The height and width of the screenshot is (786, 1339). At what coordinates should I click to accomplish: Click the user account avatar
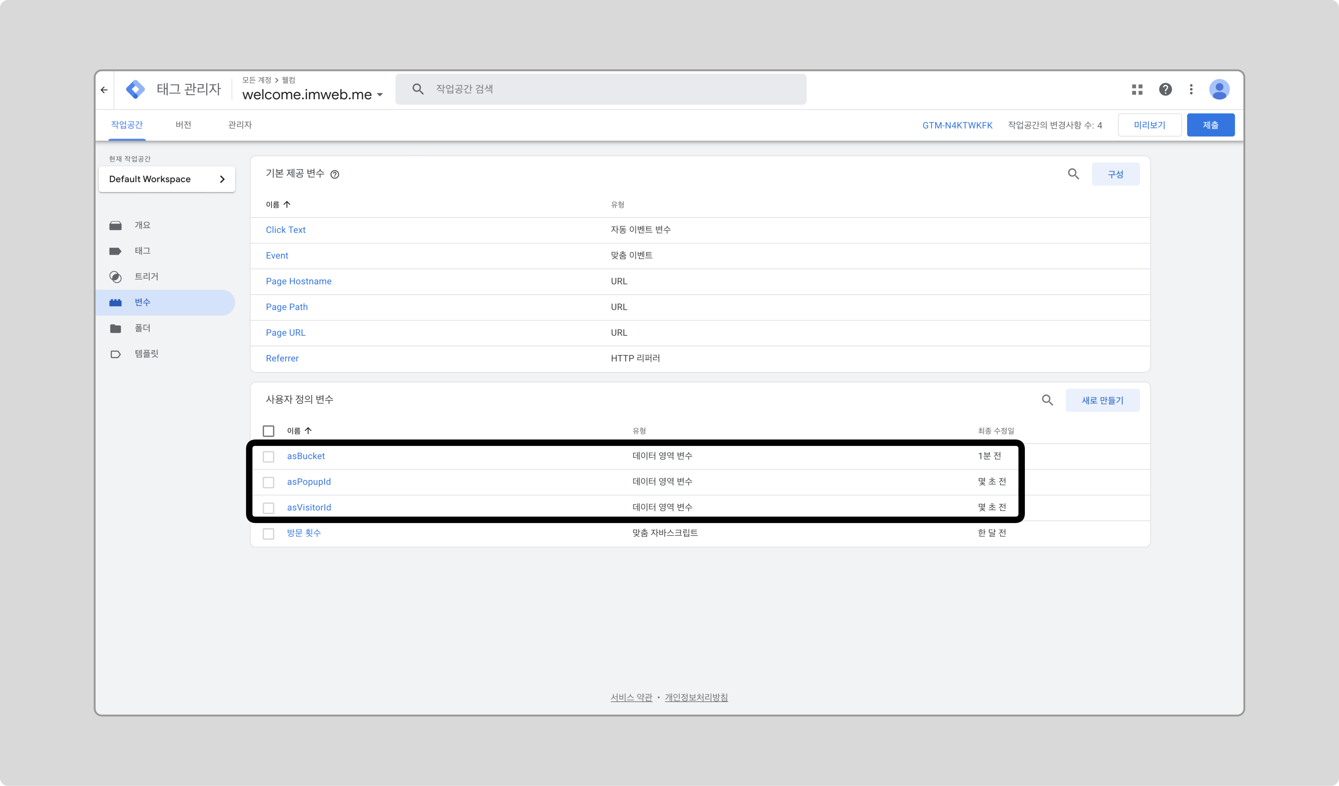click(x=1220, y=89)
